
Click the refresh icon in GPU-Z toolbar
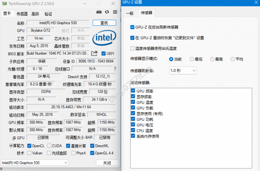point(107,12)
